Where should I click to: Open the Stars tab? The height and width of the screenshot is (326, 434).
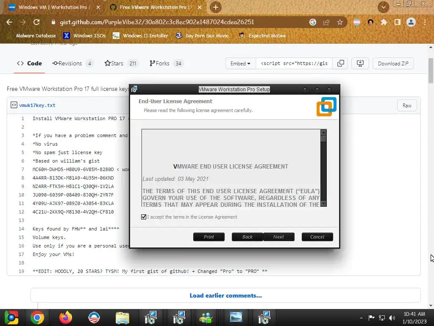point(121,63)
